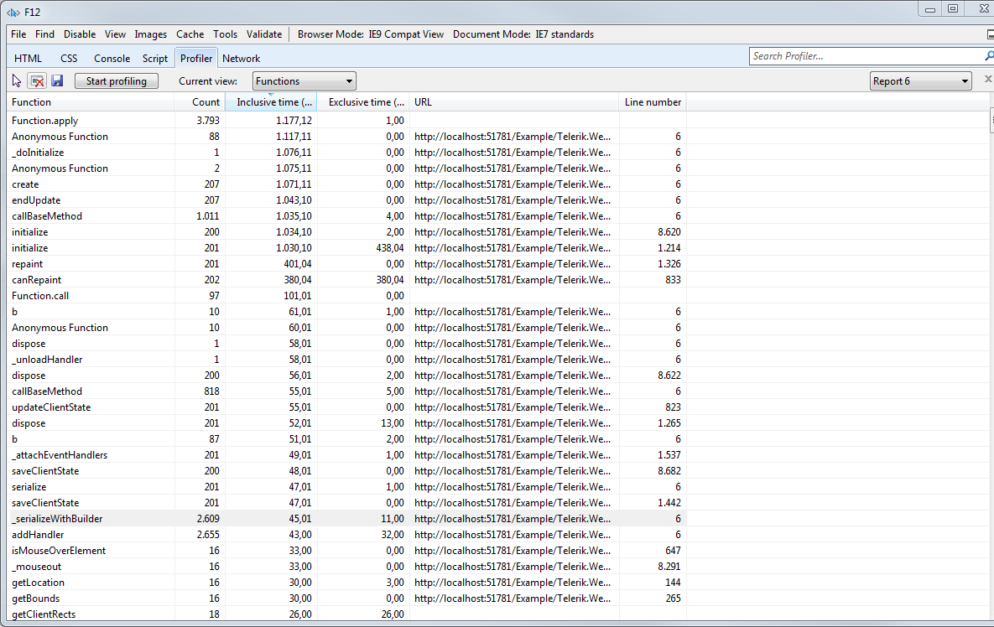994x627 pixels.
Task: Close the profiler report with X icon
Action: pyautogui.click(x=987, y=79)
